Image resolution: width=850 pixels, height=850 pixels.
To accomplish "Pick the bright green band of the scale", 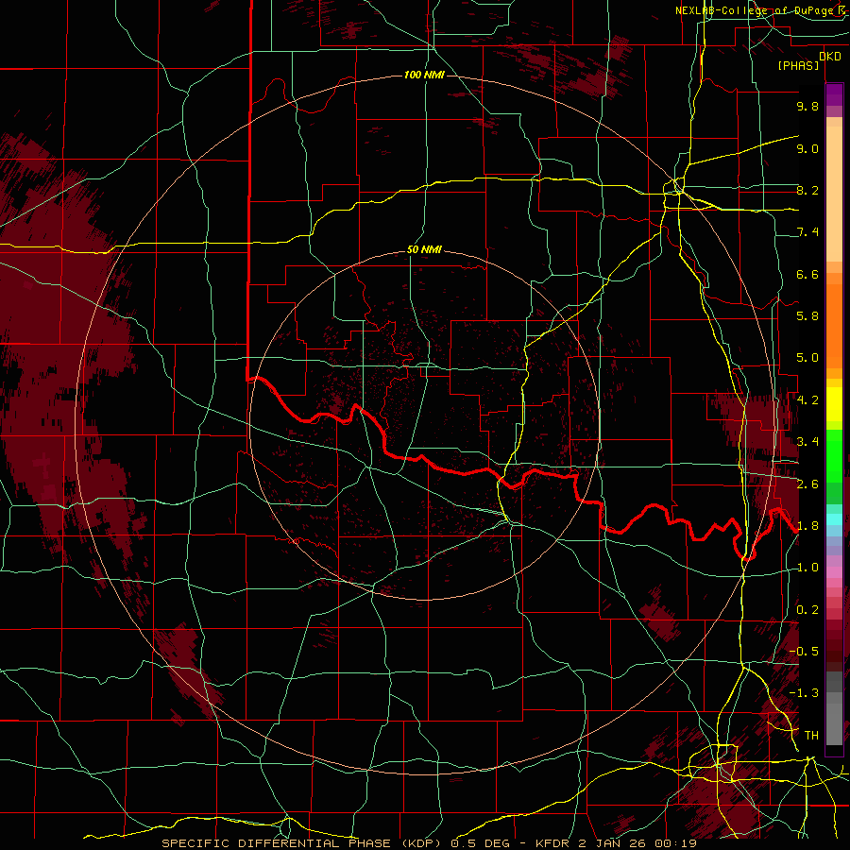I will 834,455.
